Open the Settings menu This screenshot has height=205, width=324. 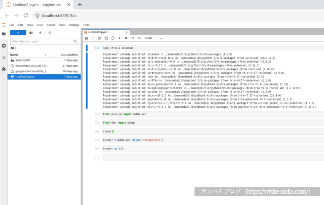tap(74, 25)
